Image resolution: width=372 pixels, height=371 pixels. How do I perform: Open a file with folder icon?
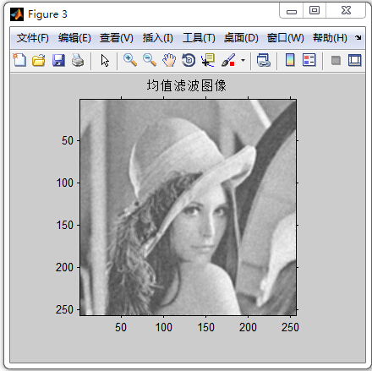click(x=39, y=60)
